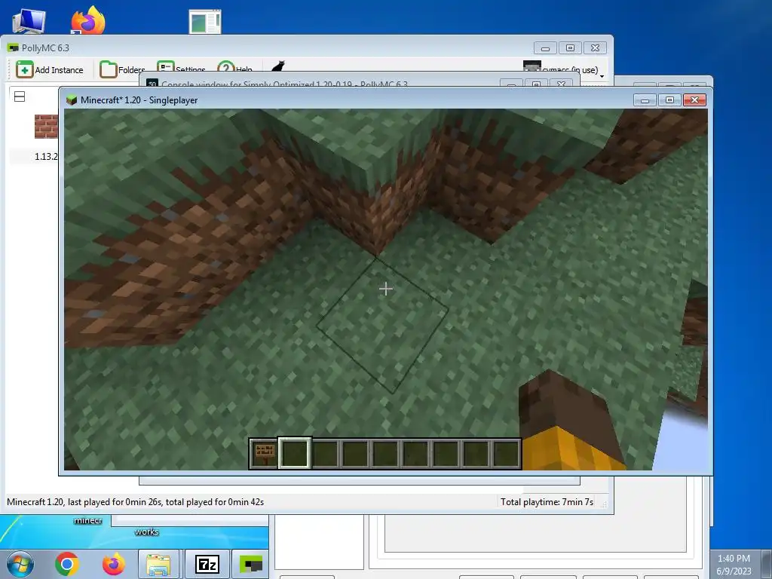Click the PollyMC title bar app icon
The width and height of the screenshot is (772, 579).
pyautogui.click(x=13, y=47)
